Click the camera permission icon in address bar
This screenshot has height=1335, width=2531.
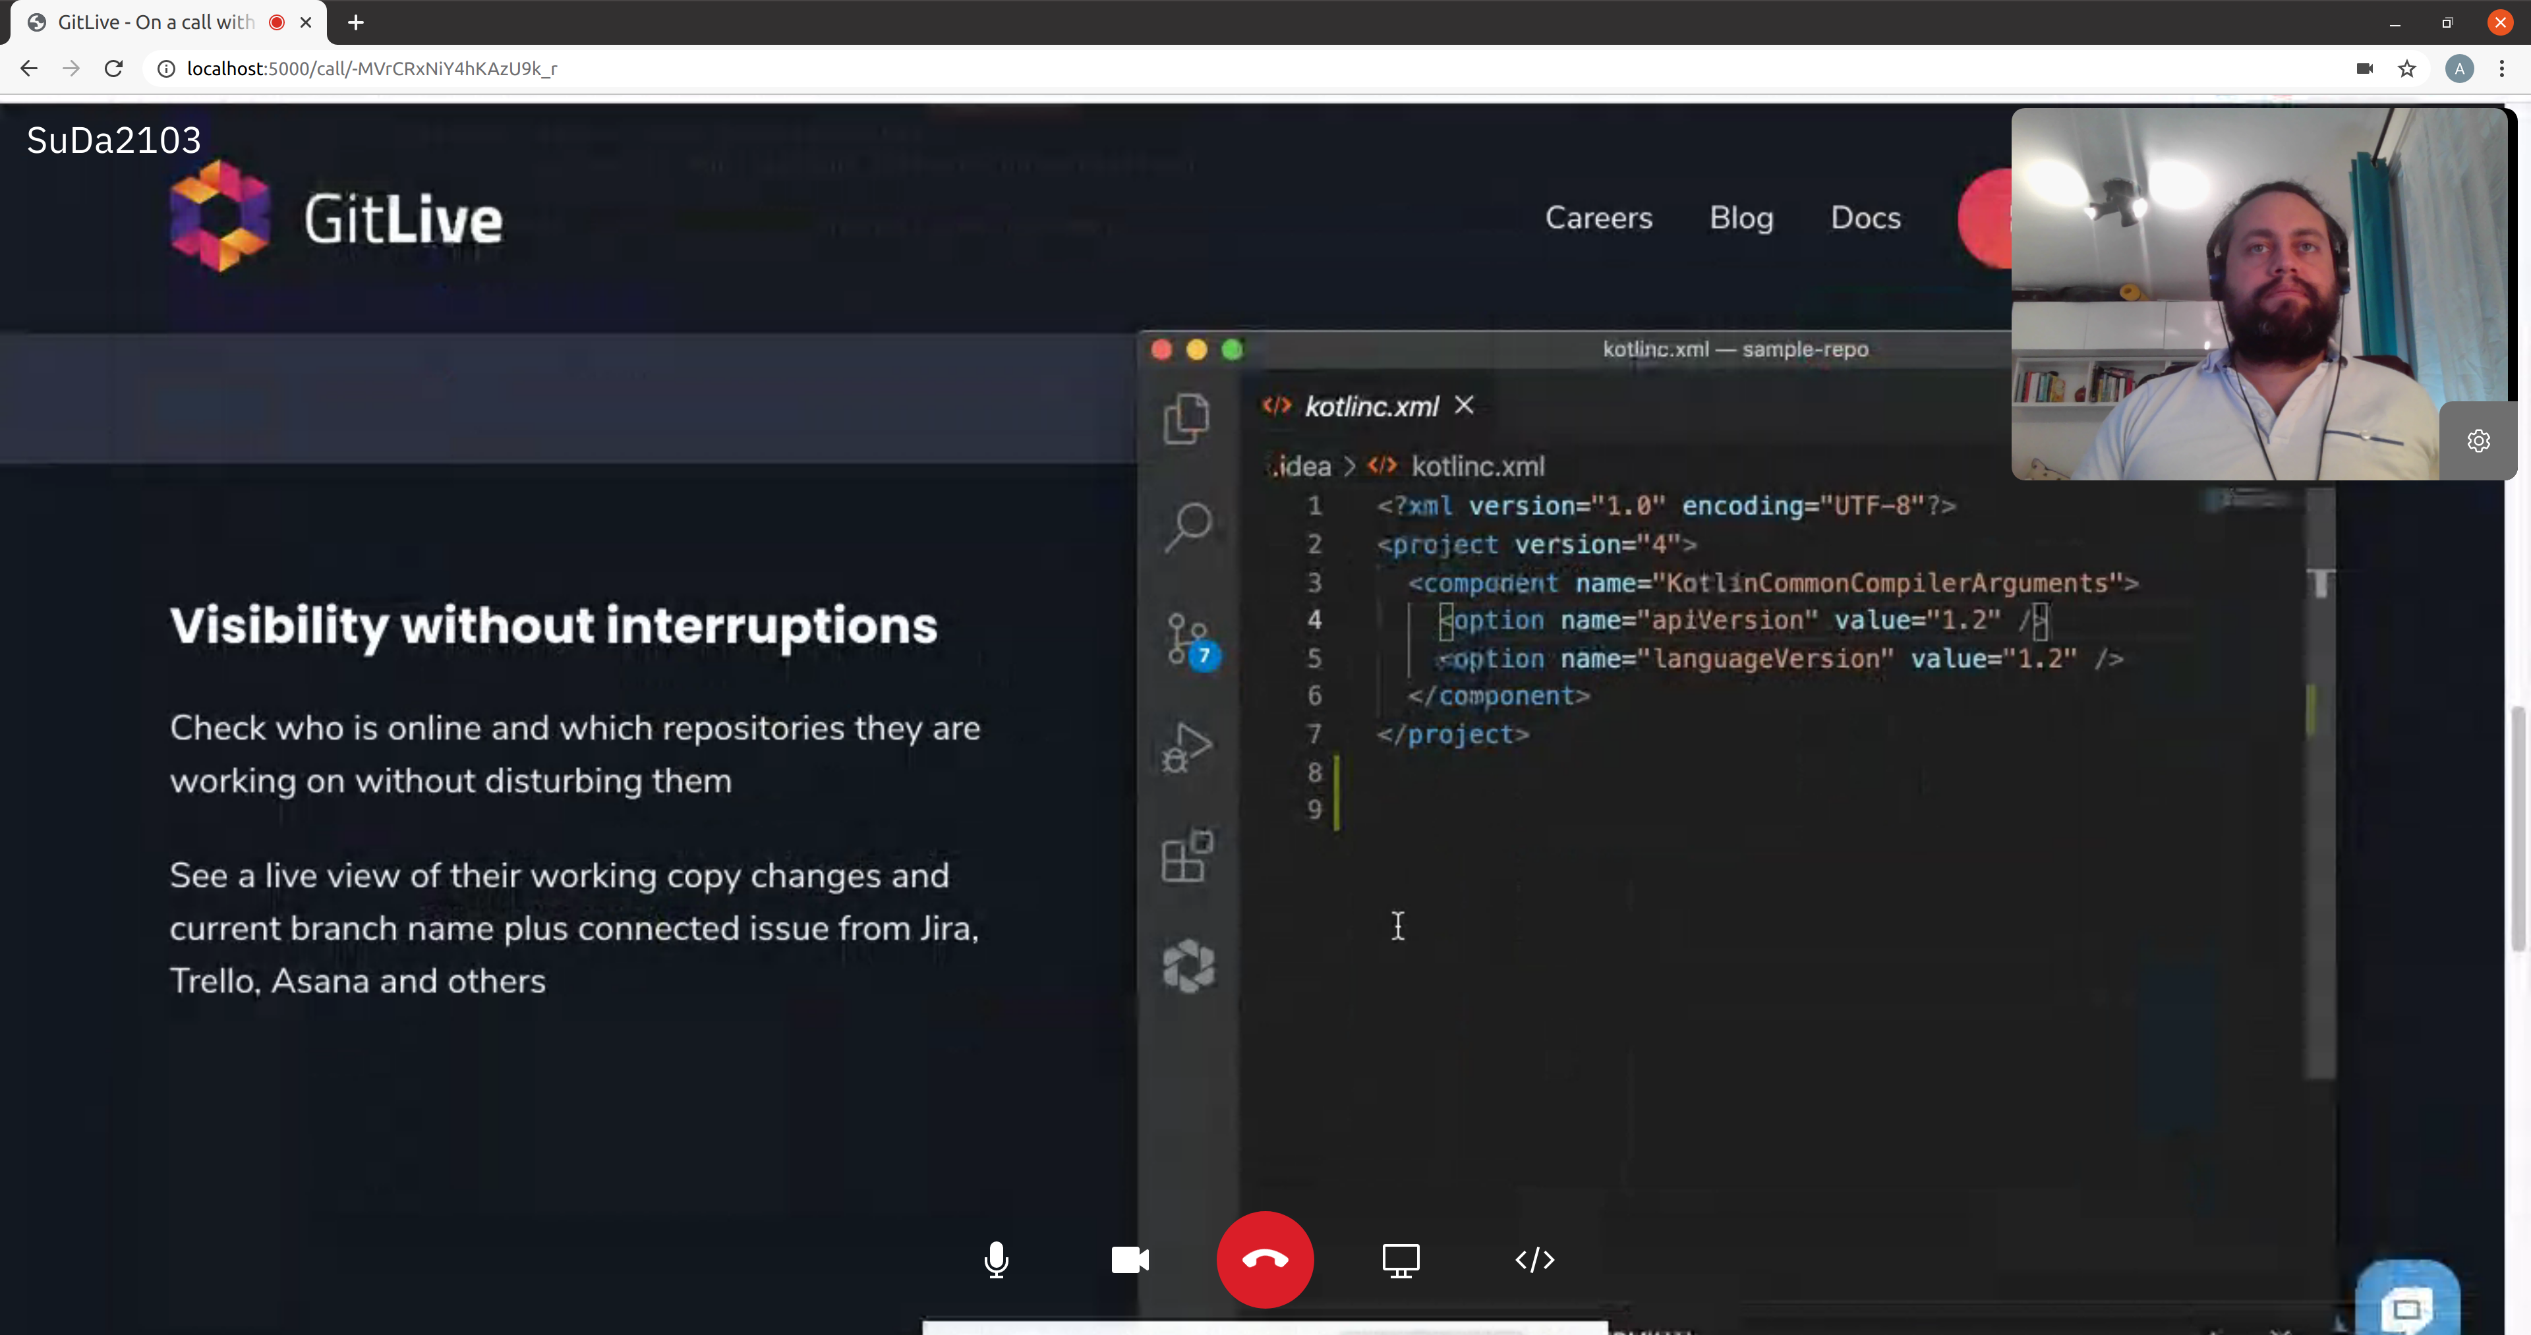[2364, 69]
